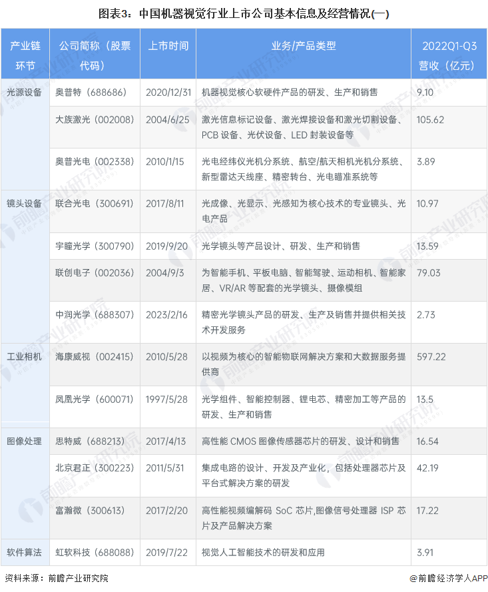Click revenue value 3.91

point(425,553)
